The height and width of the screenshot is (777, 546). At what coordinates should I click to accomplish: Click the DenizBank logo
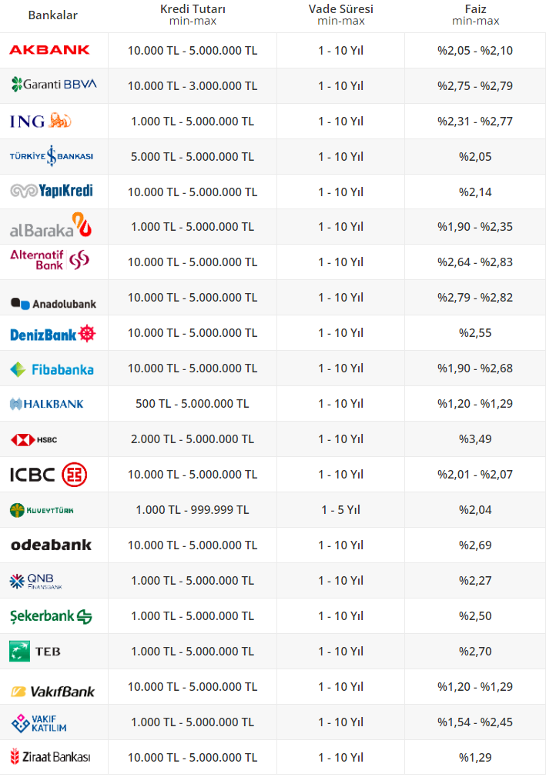tap(52, 334)
